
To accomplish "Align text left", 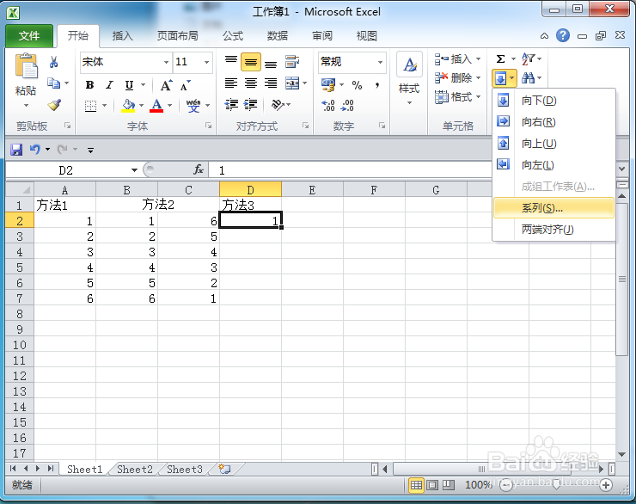I will click(x=231, y=83).
